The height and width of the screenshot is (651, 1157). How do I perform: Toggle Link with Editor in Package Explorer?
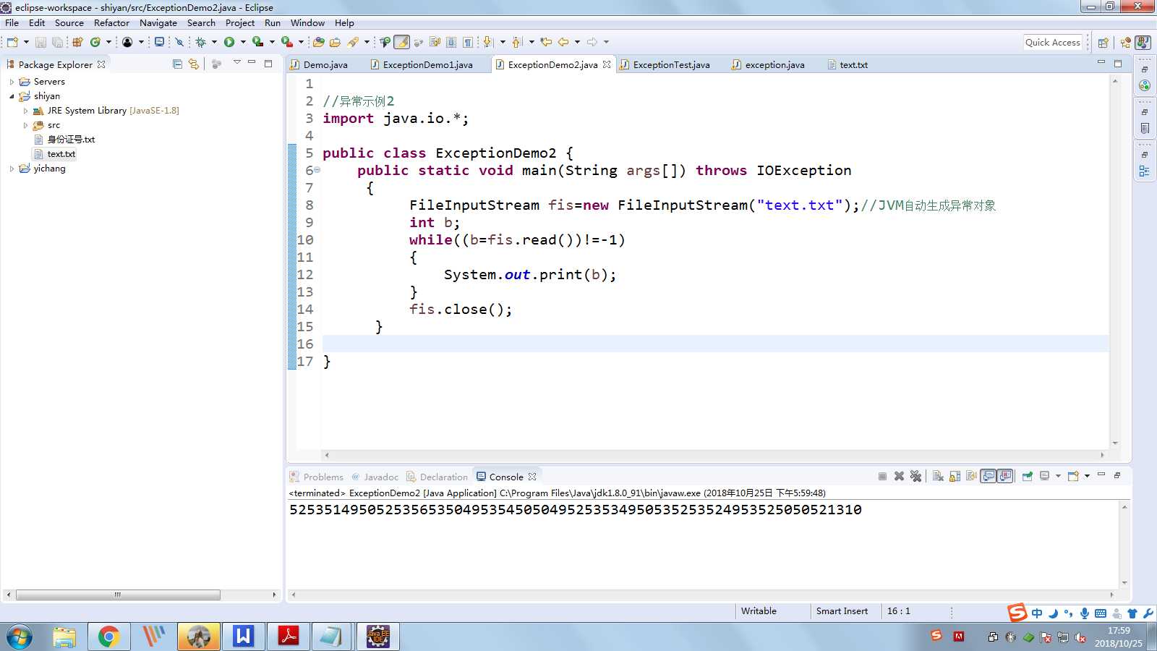coord(194,64)
